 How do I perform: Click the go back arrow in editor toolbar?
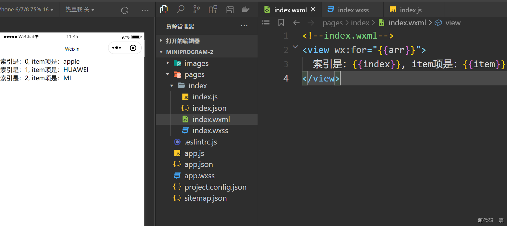coord(296,23)
